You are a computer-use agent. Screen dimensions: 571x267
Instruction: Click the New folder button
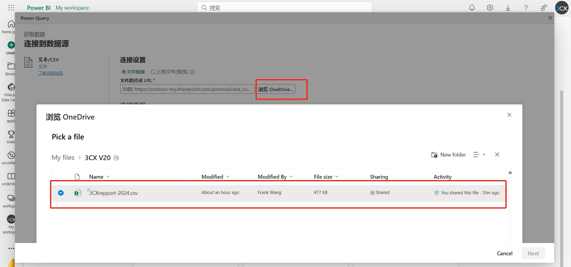click(448, 155)
